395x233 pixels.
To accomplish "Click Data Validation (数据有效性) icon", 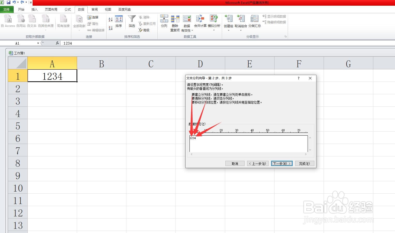I will pyautogui.click(x=187, y=19).
